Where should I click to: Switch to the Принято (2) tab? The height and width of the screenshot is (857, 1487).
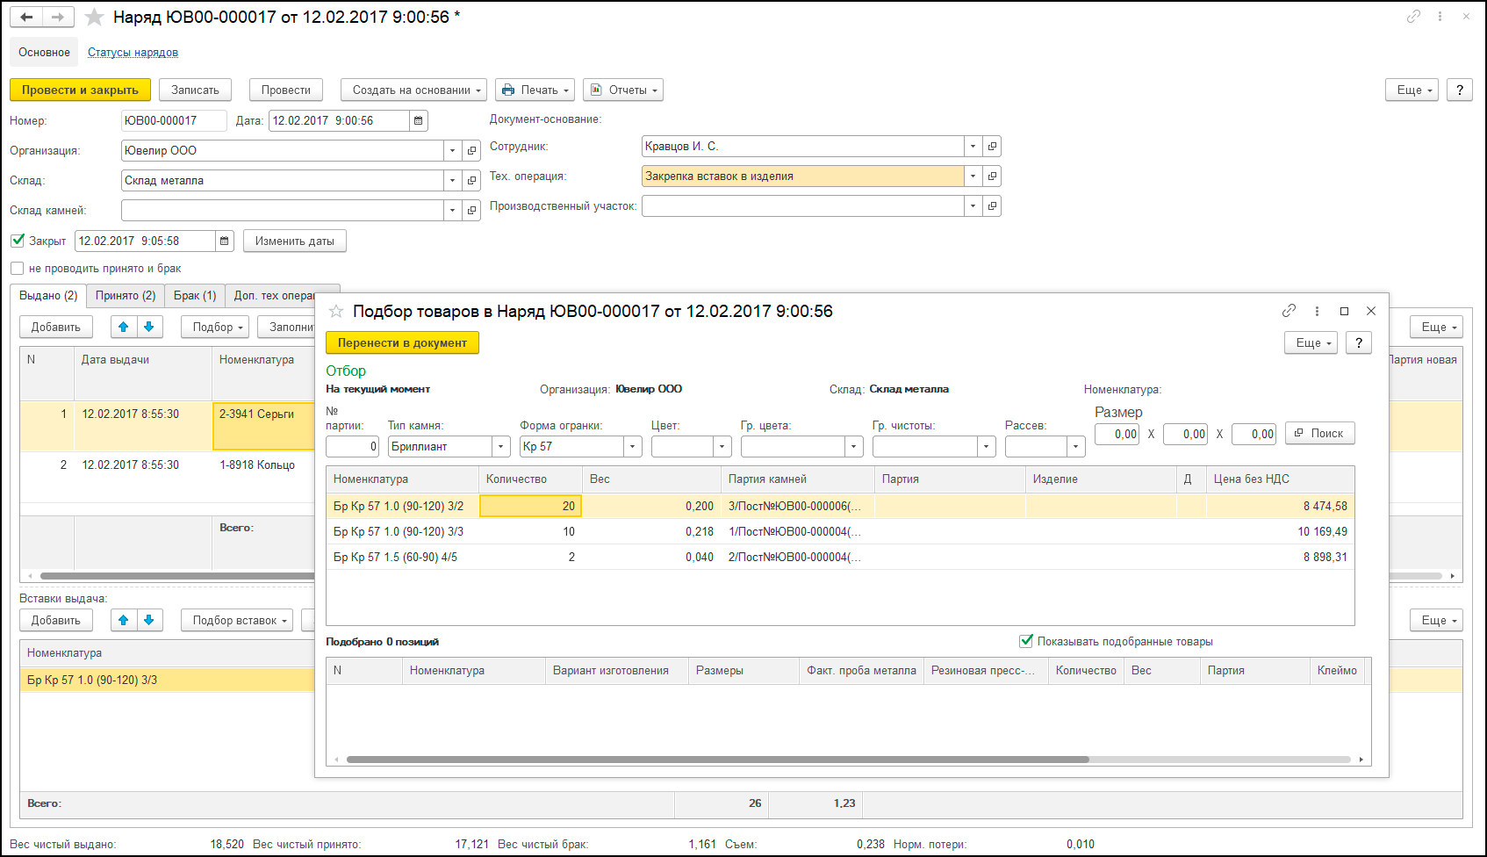[126, 296]
